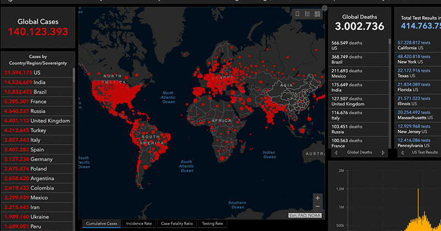Click the cases list scrollbar
Viewport: 441px width, 231px height.
point(73,137)
